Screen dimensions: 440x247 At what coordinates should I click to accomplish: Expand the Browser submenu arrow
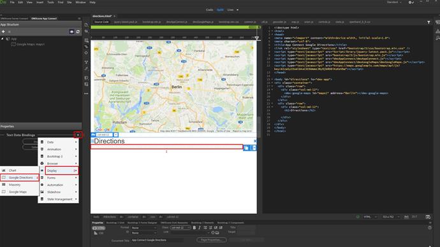click(76, 163)
